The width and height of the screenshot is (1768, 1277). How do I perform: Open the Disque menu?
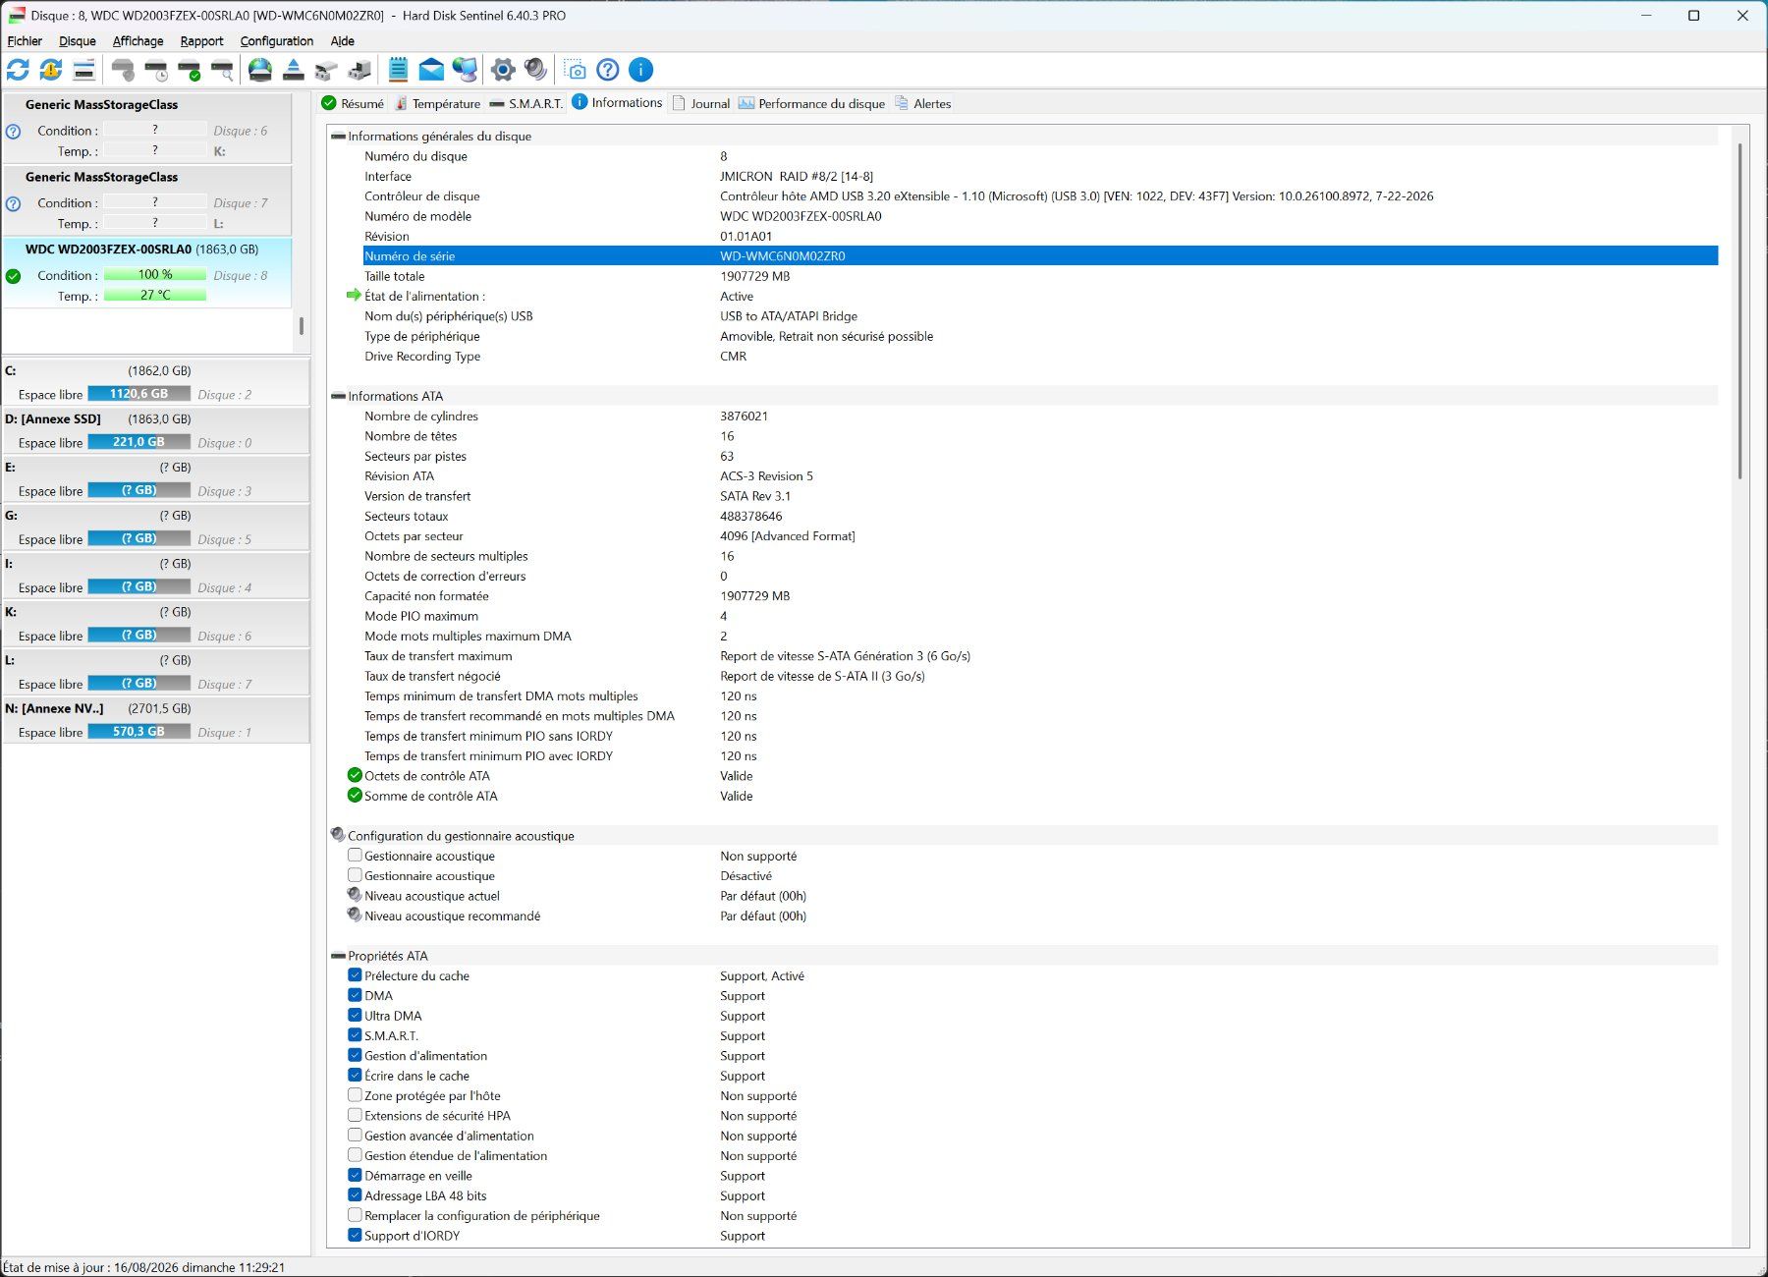click(78, 41)
